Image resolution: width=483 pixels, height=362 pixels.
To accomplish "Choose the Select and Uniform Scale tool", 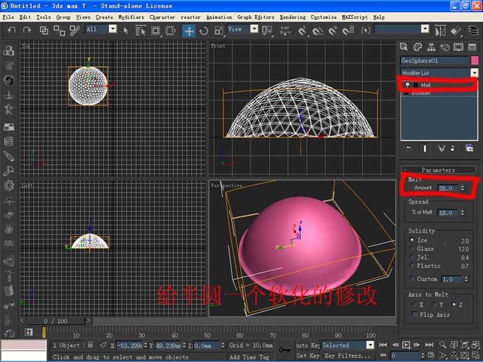I will [219, 31].
